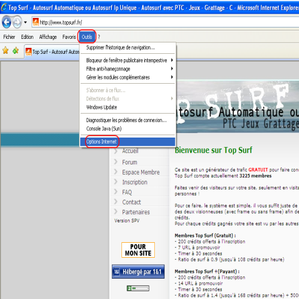Open the Fichier menu

tap(9, 37)
